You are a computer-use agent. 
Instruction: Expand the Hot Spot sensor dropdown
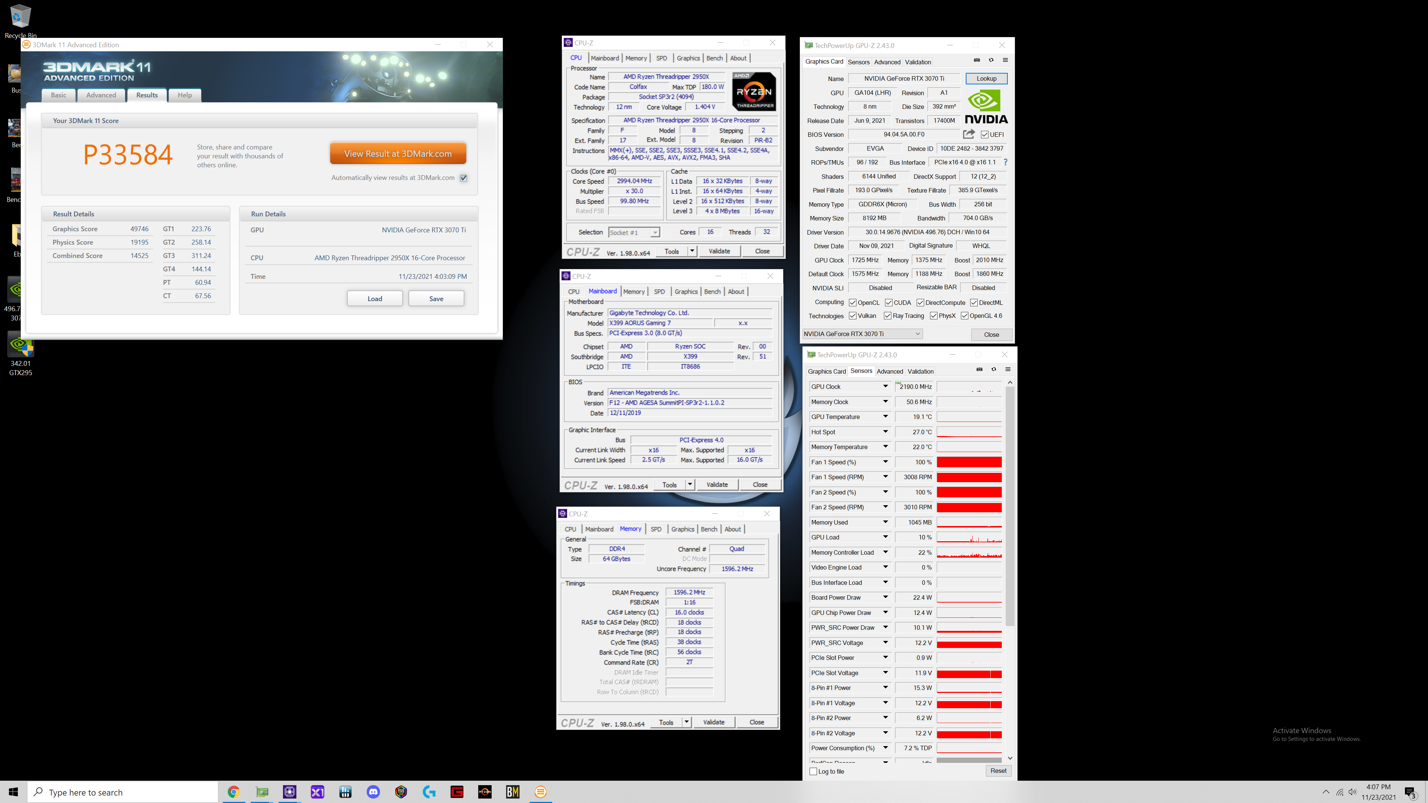click(x=885, y=432)
